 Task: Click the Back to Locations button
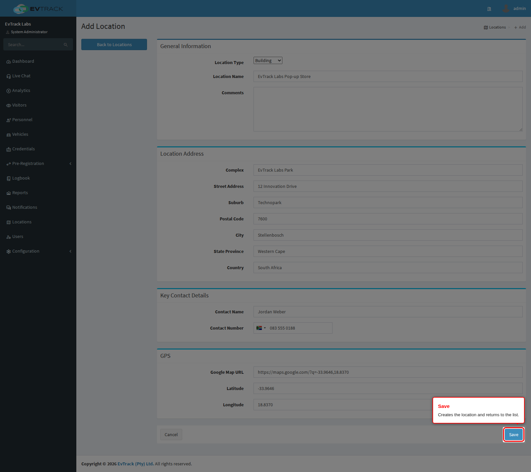(114, 44)
